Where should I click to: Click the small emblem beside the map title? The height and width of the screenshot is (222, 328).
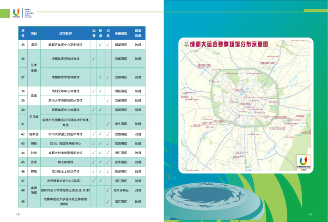(x=186, y=45)
